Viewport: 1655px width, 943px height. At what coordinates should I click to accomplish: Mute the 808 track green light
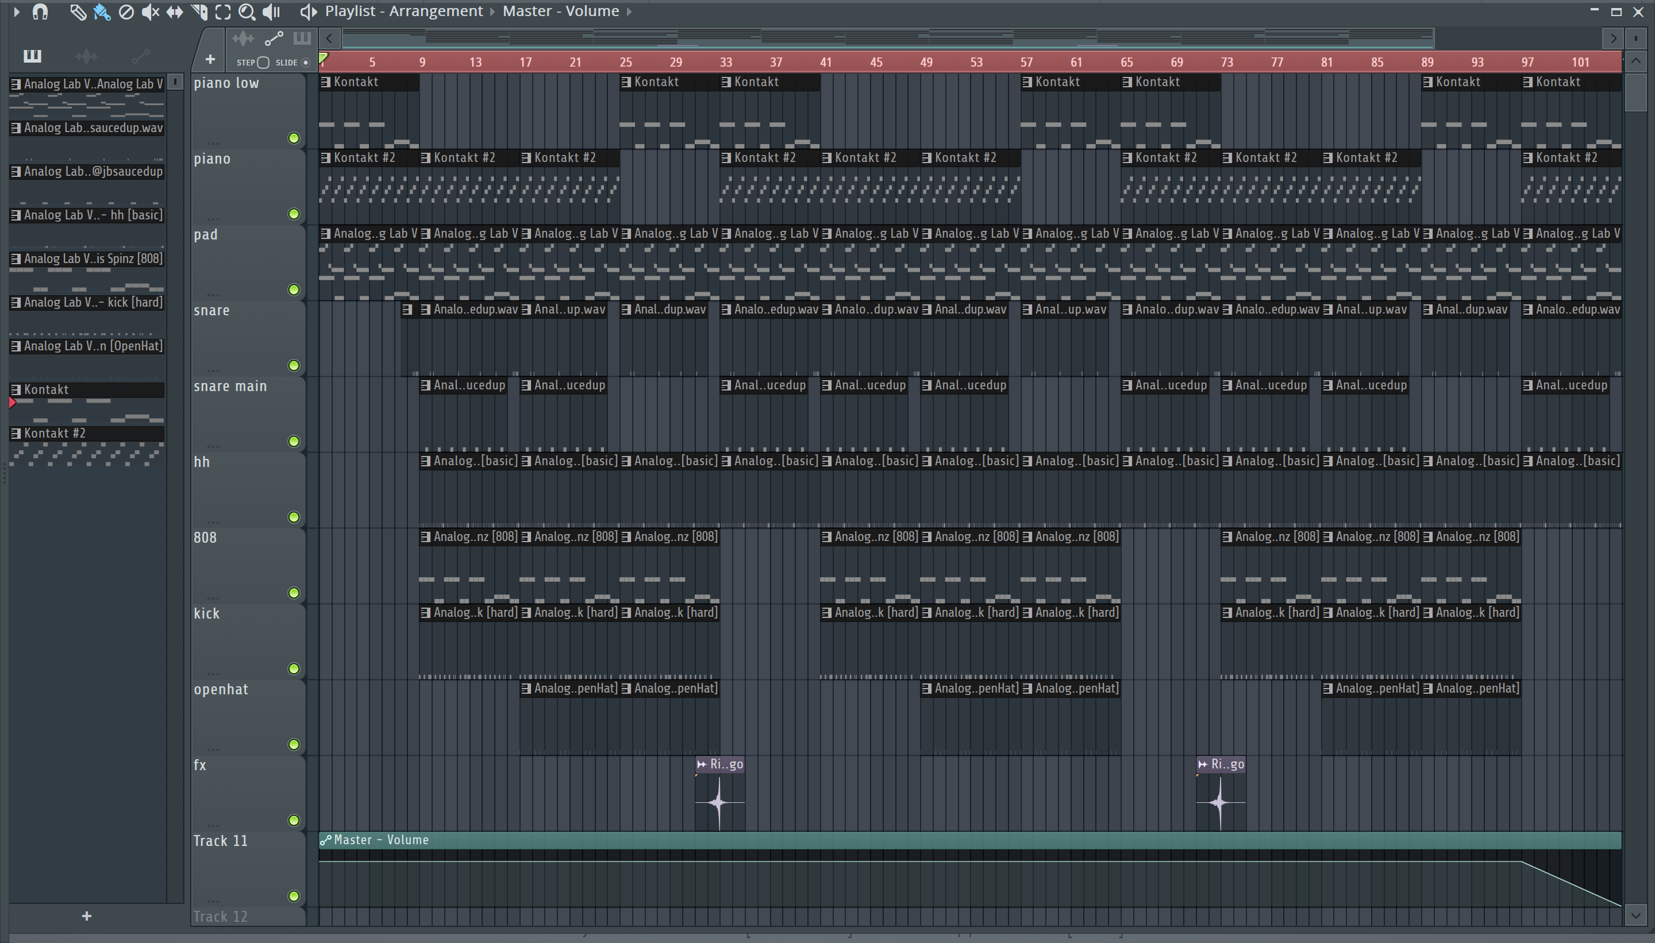(x=294, y=593)
